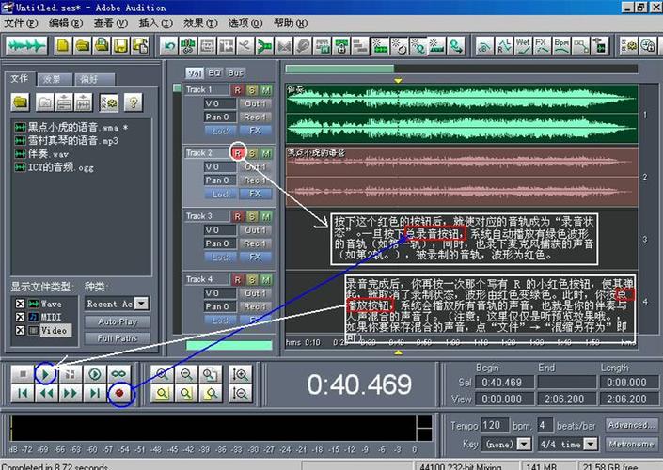The image size is (663, 470).
Task: Click Track 1 volume V 0 field
Action: (220, 103)
